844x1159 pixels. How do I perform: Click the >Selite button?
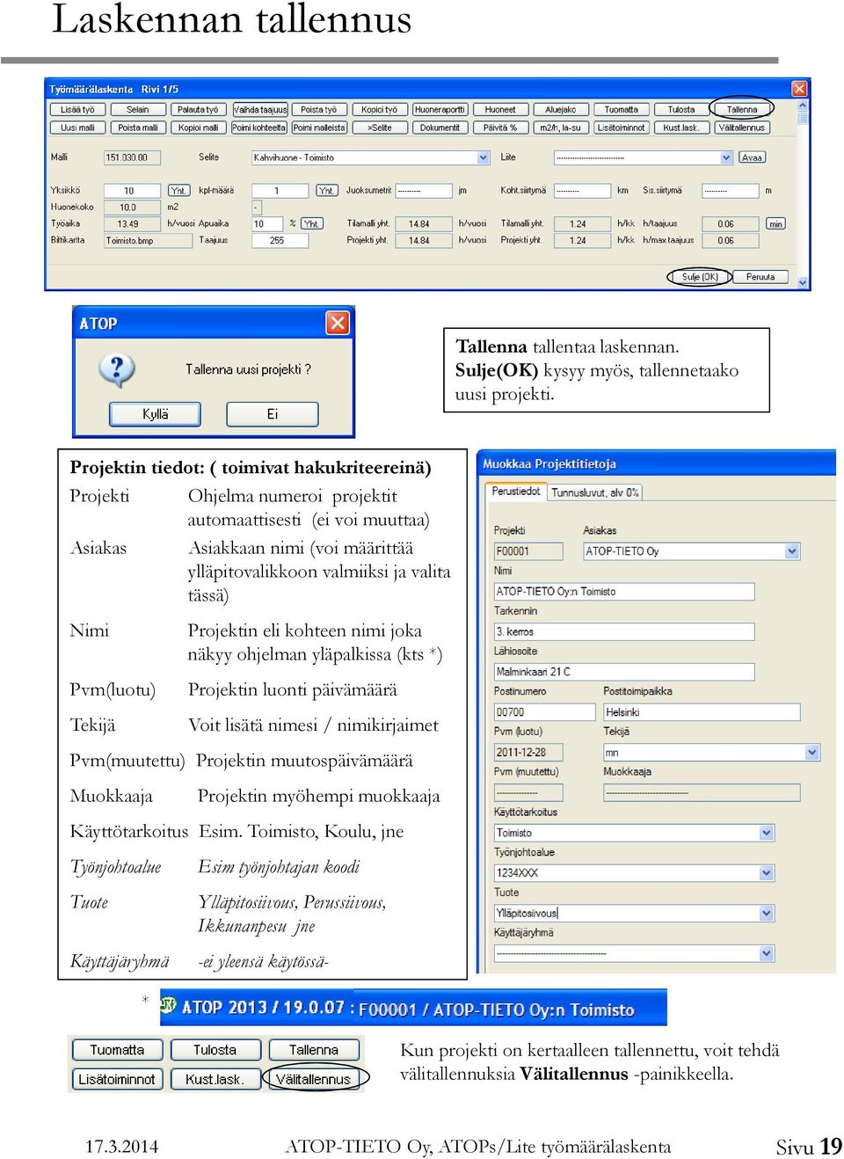pos(379,128)
